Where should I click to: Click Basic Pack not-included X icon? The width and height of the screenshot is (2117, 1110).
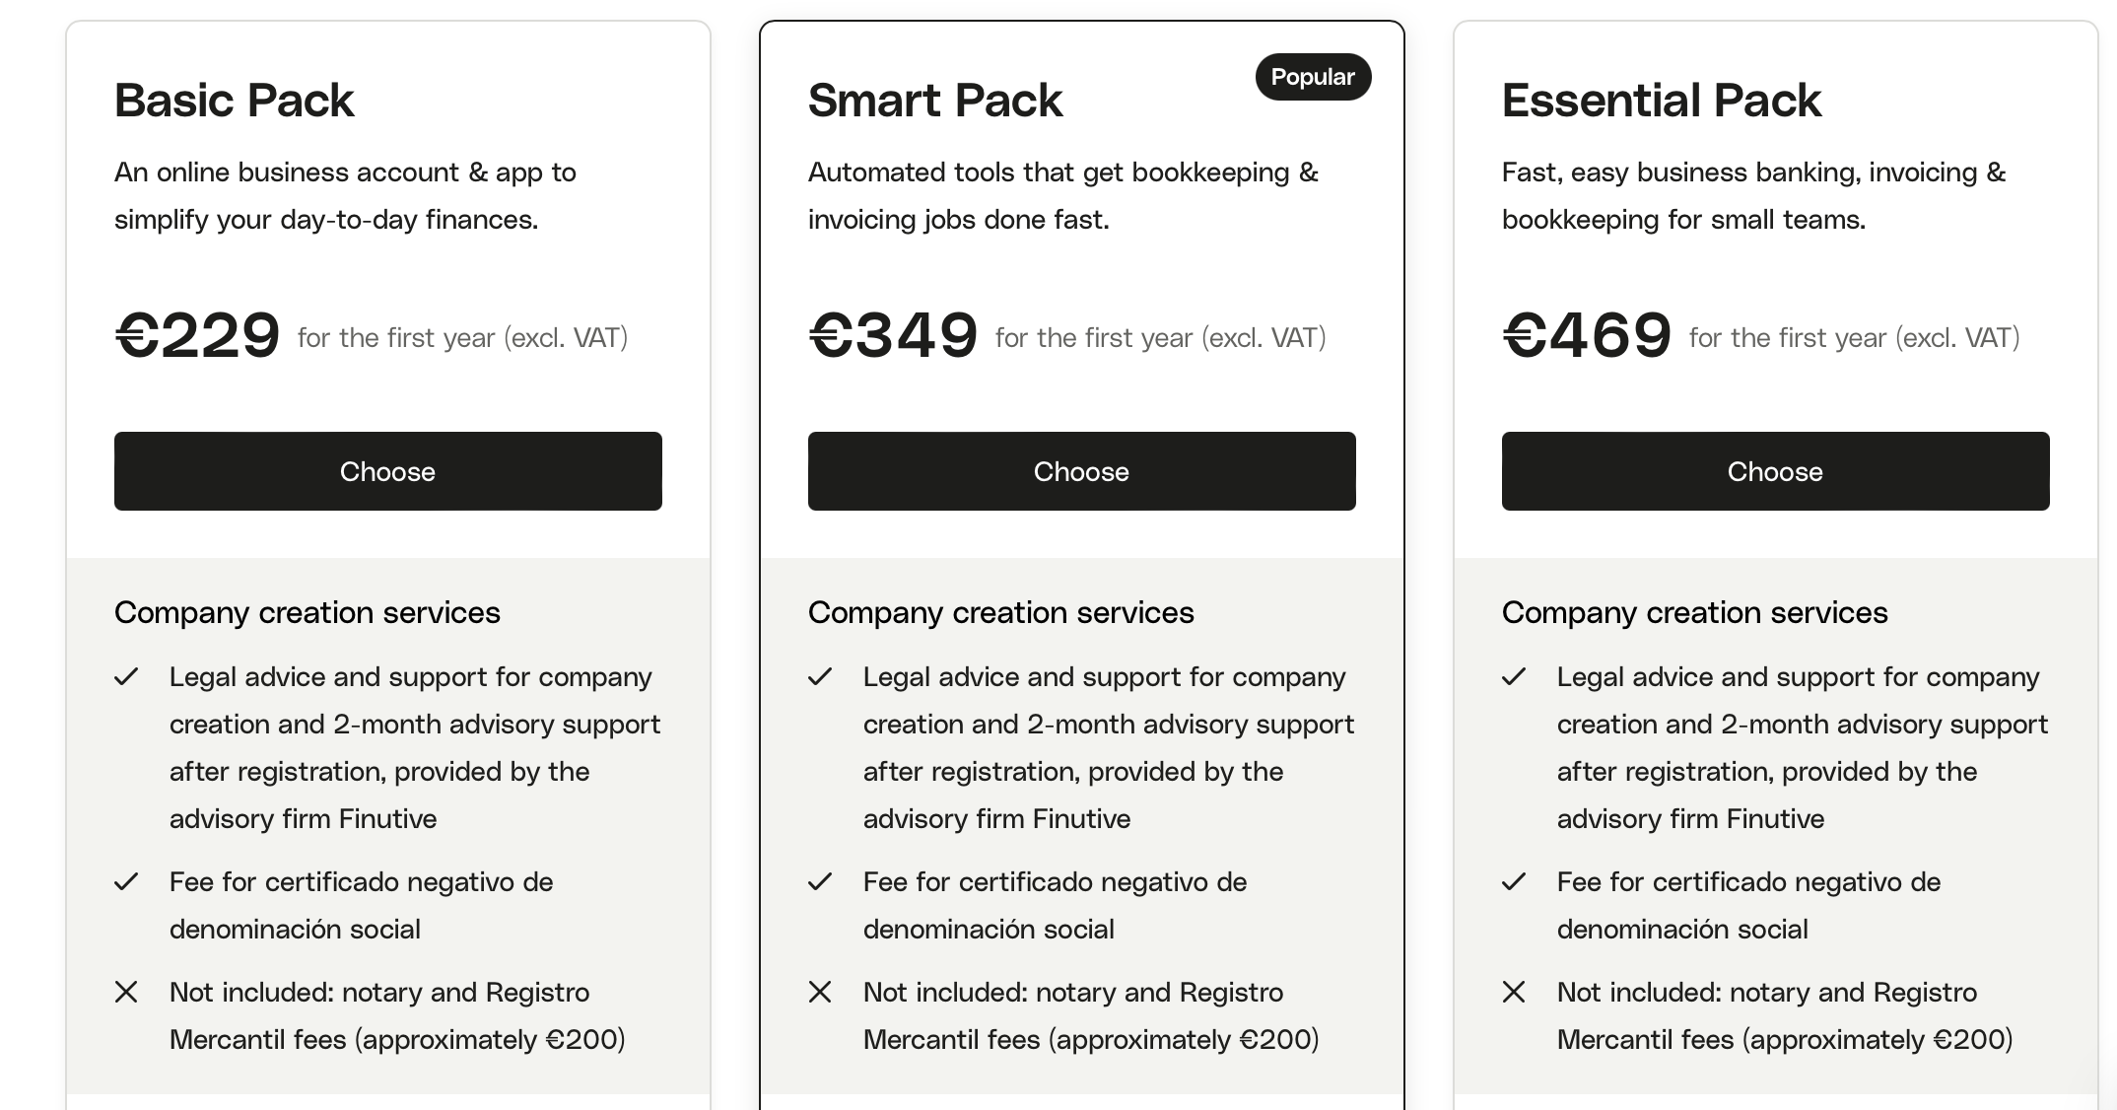click(126, 992)
